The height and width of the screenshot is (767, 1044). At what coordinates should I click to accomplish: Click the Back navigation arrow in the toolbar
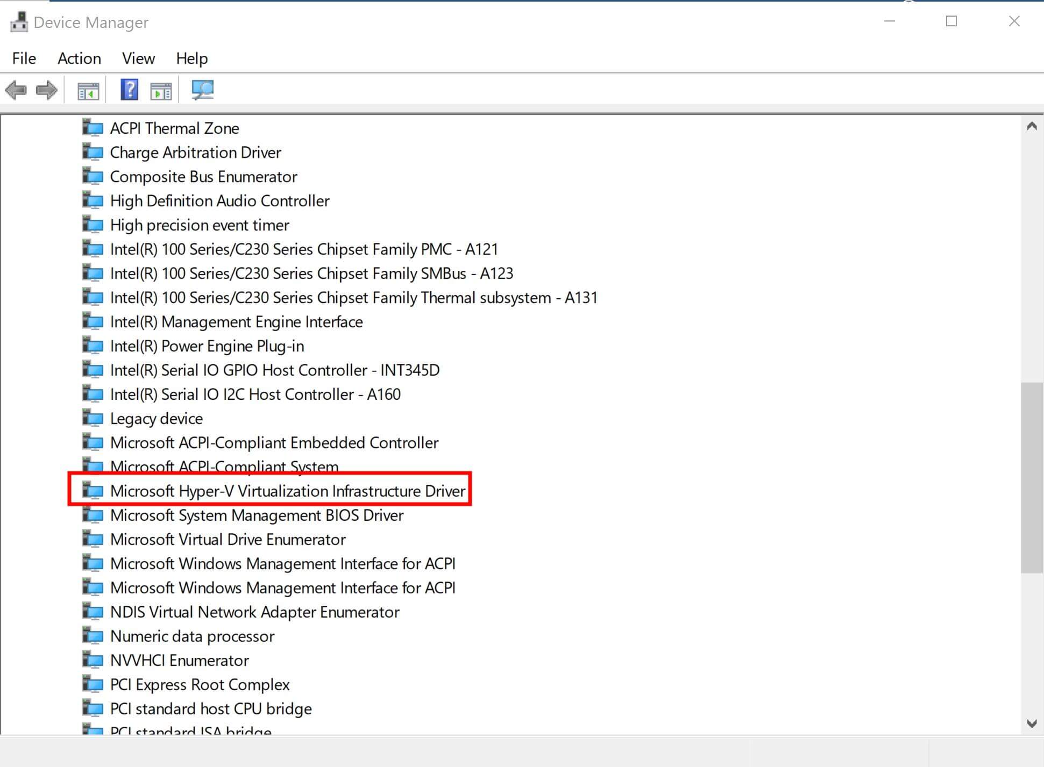pyautogui.click(x=16, y=90)
